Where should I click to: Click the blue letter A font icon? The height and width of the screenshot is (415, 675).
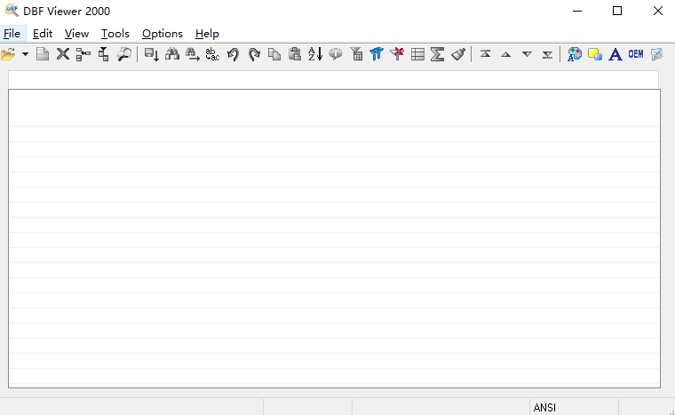coord(615,54)
